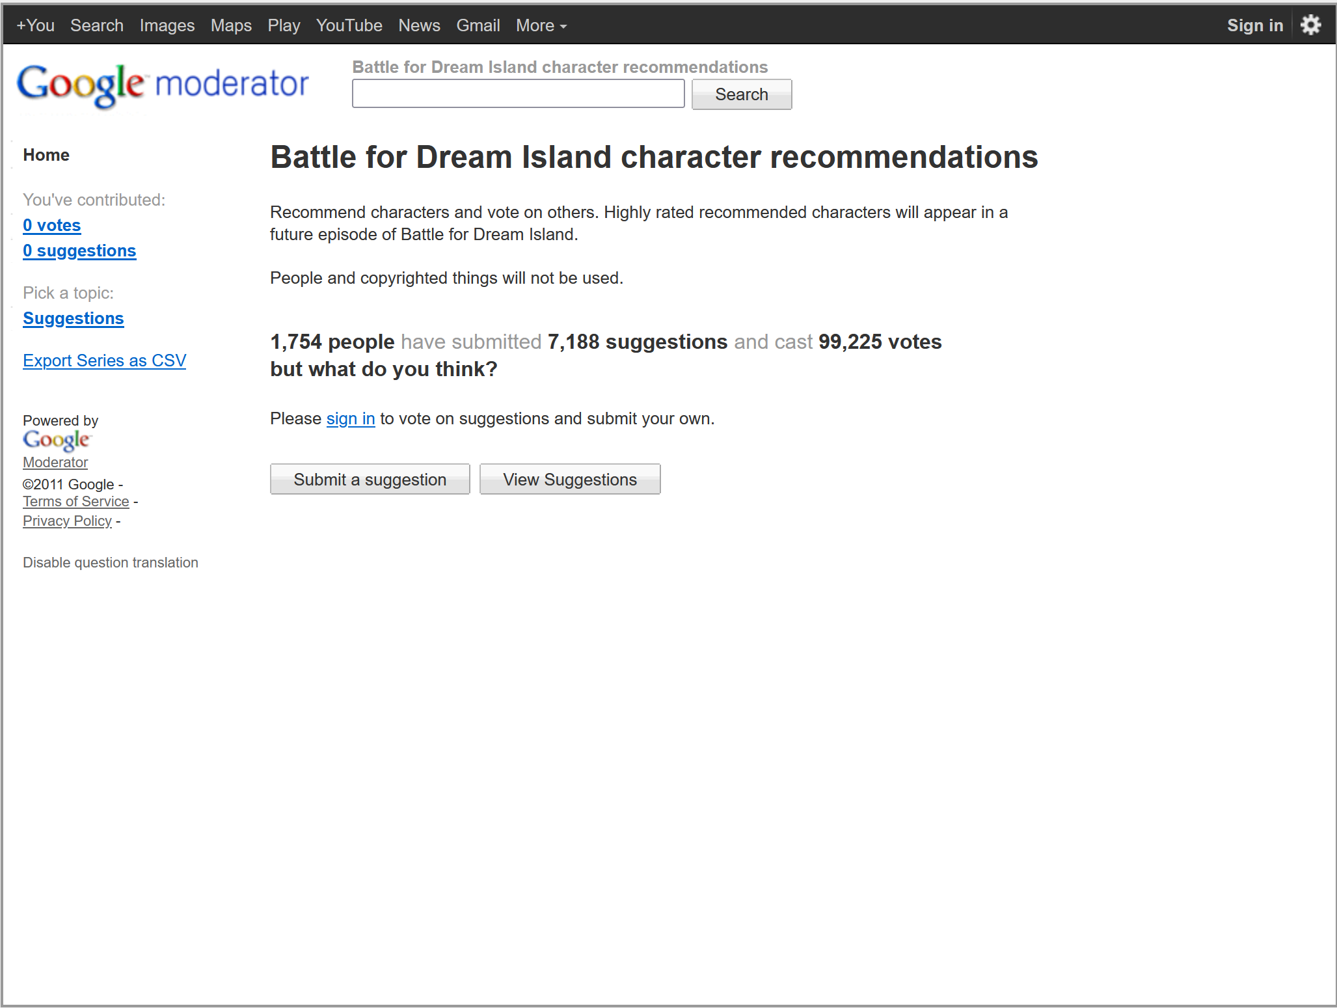Focus the series search text field
Viewport: 1337px width, 1008px height.
[x=518, y=94]
